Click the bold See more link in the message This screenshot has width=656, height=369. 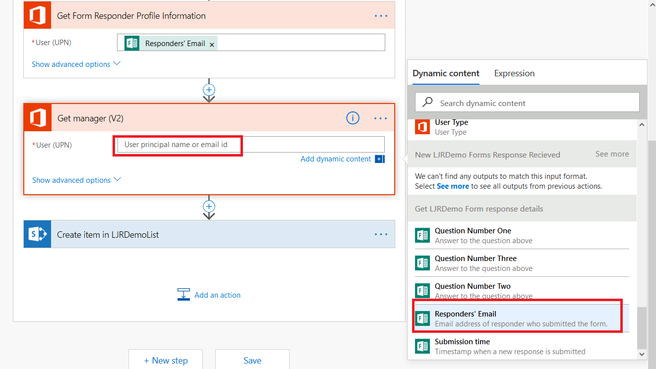pos(453,186)
